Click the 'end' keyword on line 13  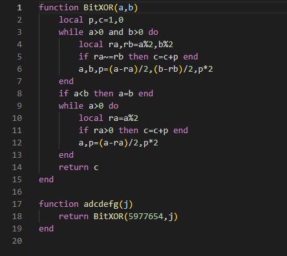point(66,155)
